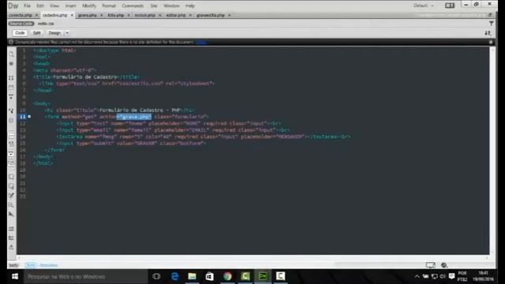Select the Source Code related file
This screenshot has height=284, width=505.
21,24
